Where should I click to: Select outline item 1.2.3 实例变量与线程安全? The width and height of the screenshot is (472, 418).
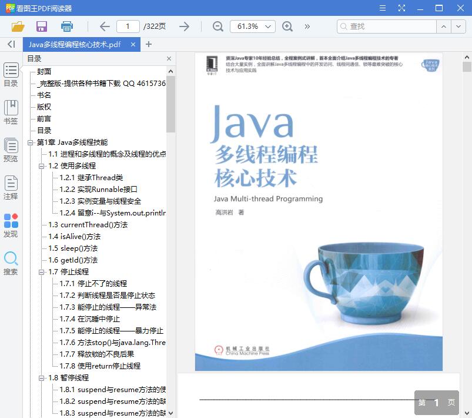(101, 201)
